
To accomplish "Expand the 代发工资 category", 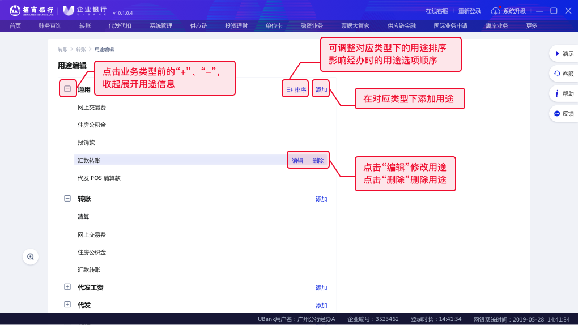I will tap(67, 287).
